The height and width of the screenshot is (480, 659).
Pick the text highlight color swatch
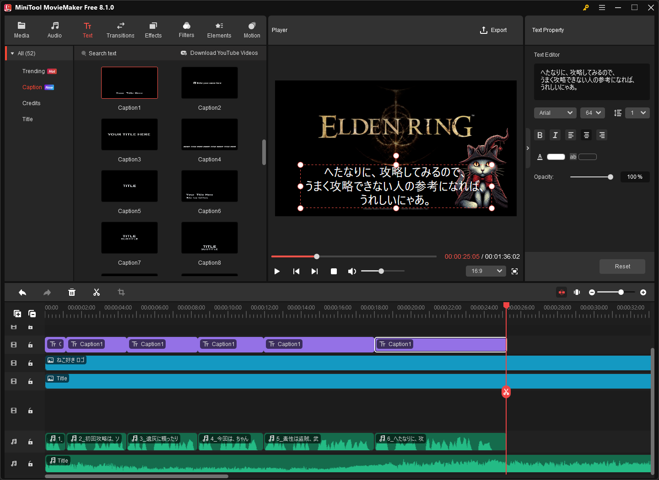tap(588, 157)
